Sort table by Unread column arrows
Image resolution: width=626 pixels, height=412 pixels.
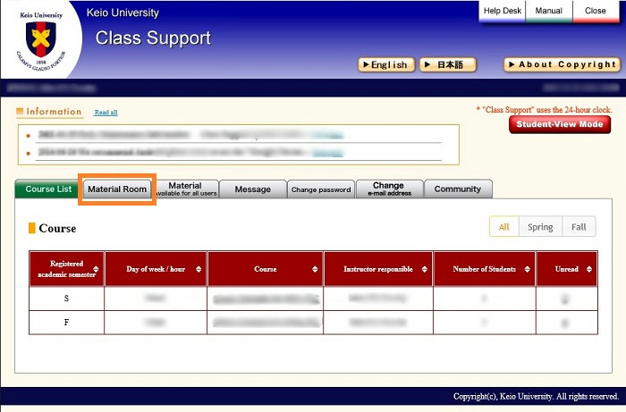coord(587,269)
